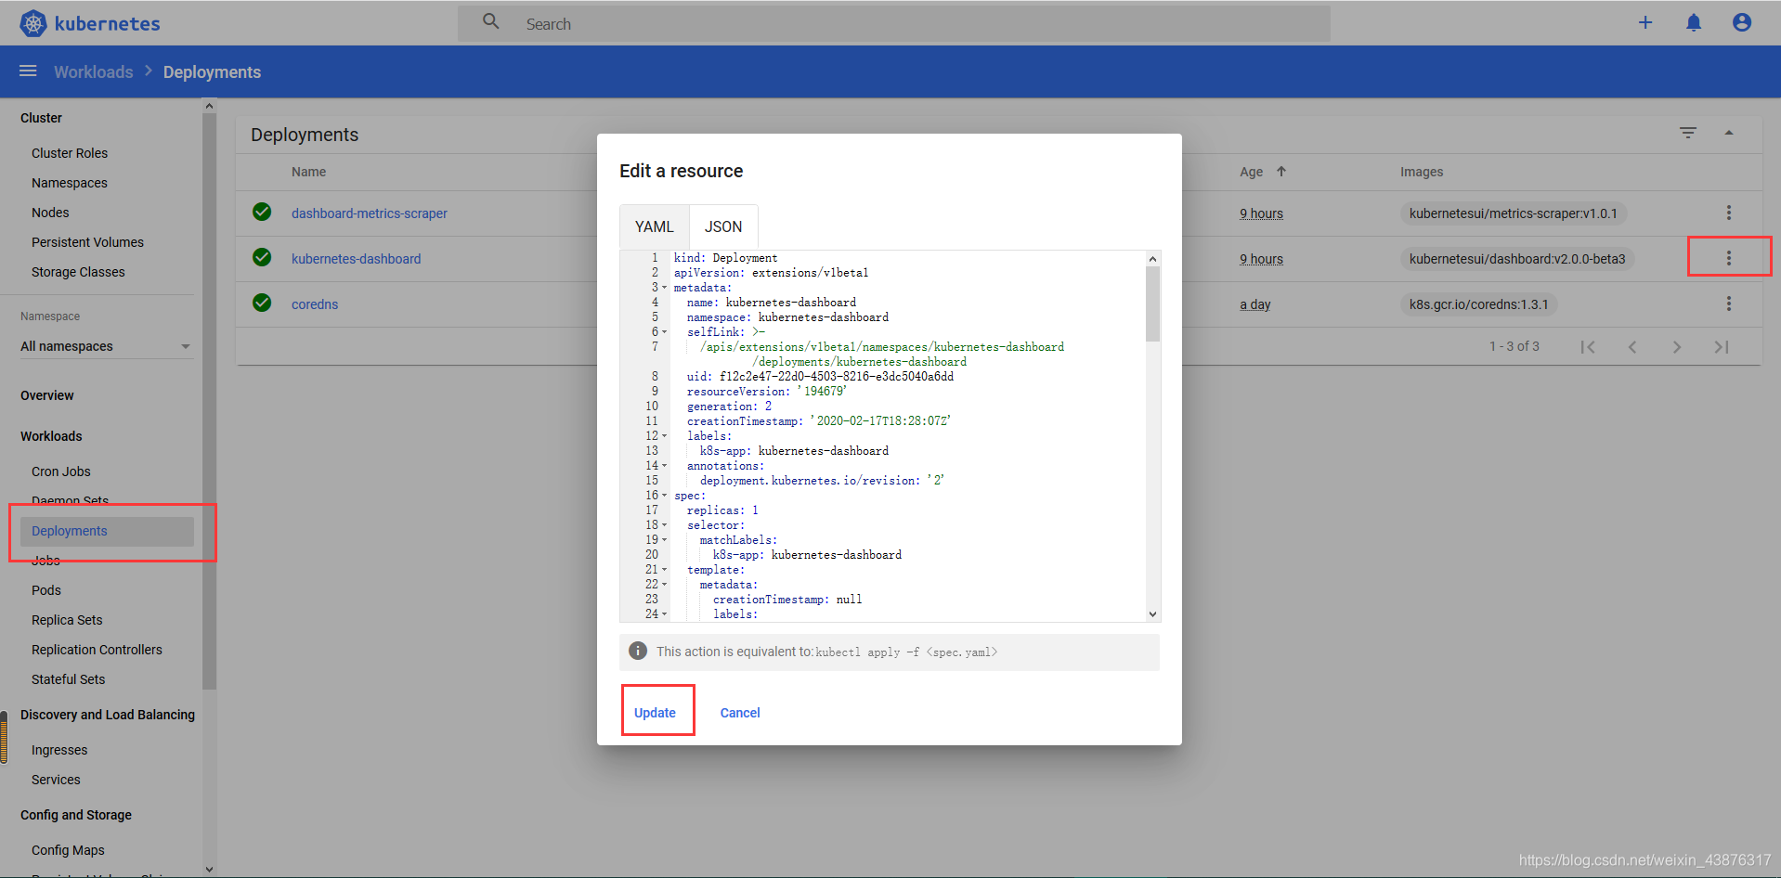Click the kubernetesui/dashboard:v2.0.0-beta3 image chip
Image resolution: width=1781 pixels, height=878 pixels.
click(x=1517, y=259)
